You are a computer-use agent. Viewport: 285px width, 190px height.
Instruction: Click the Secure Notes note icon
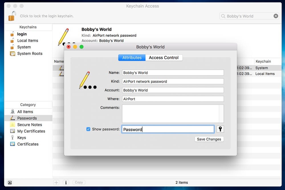pos(12,124)
